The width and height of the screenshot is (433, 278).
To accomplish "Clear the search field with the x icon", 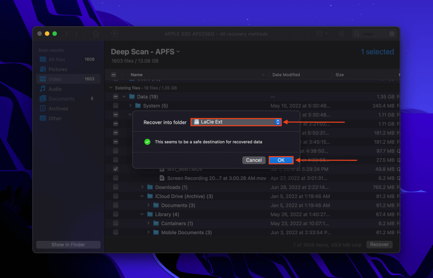I will click(x=392, y=34).
